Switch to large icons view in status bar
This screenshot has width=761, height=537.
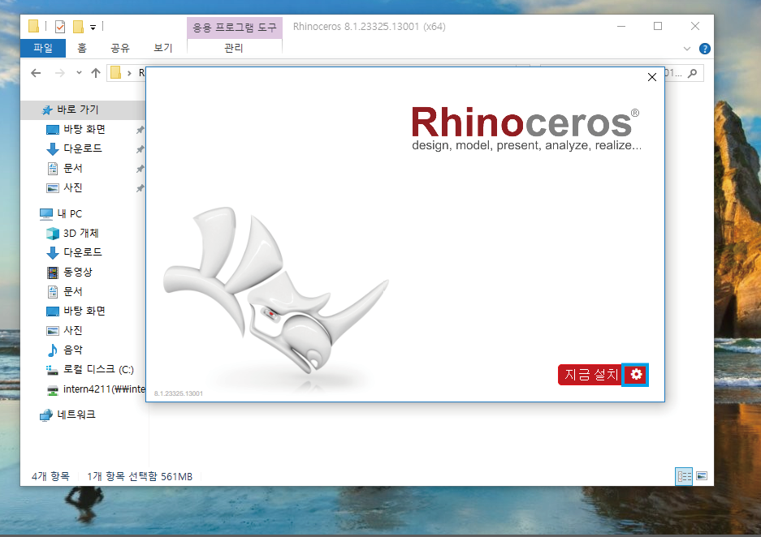coord(701,476)
